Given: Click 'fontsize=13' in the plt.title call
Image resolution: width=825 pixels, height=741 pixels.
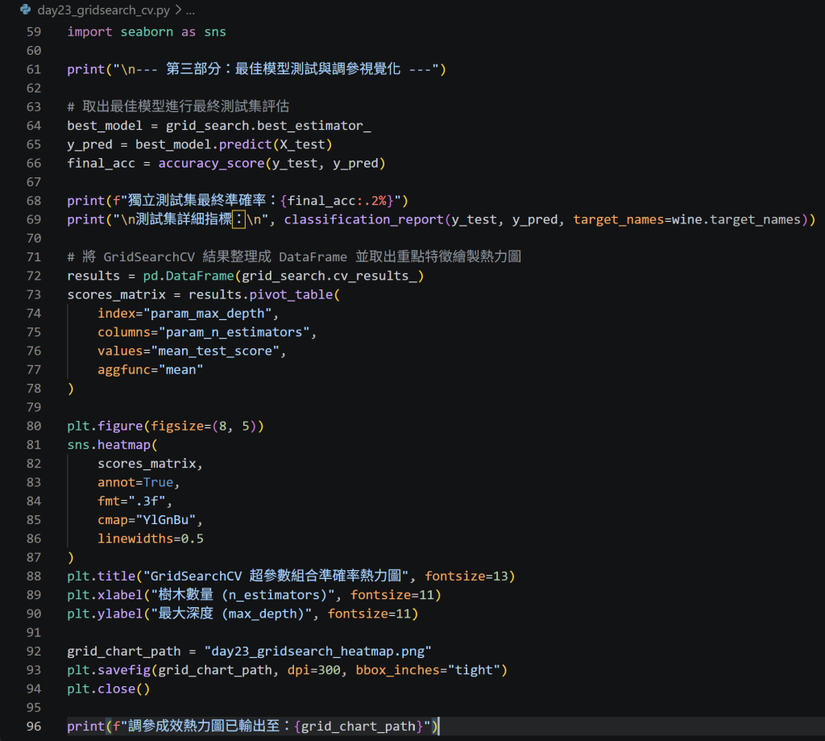Looking at the screenshot, I should point(466,577).
